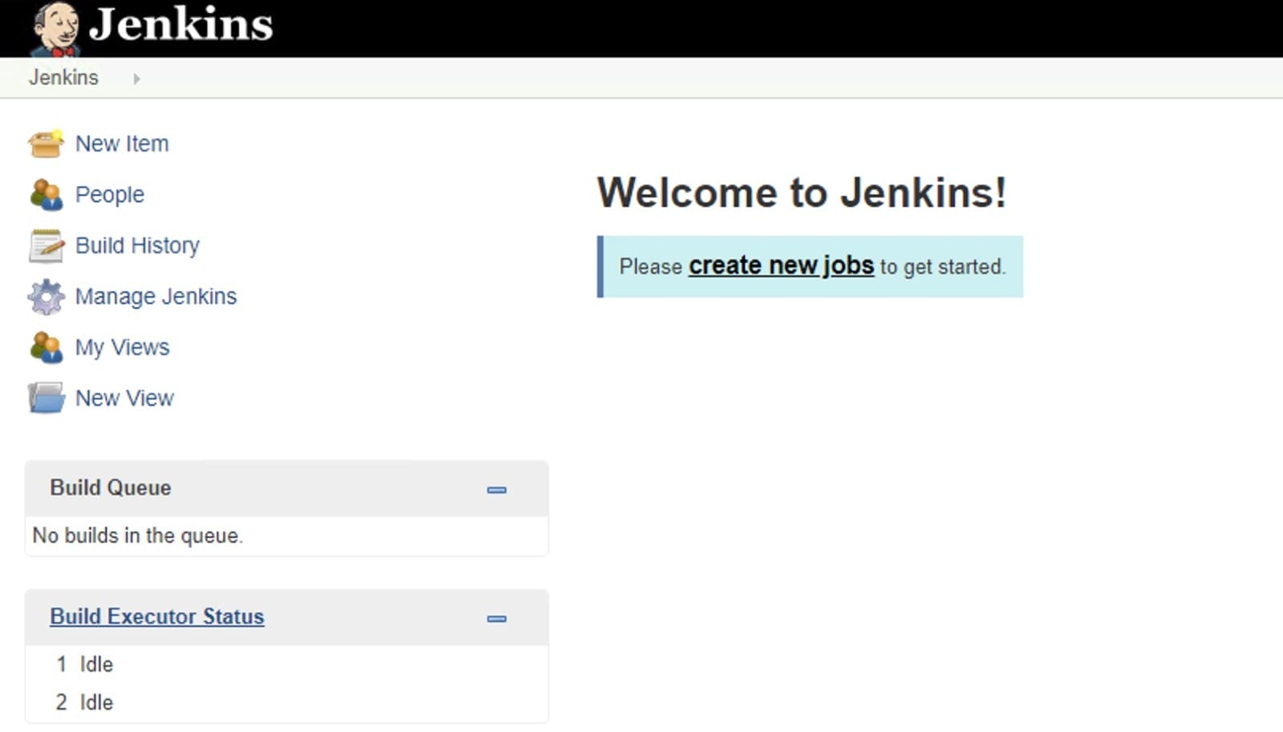Click the New View folder icon
1283x732 pixels.
tap(46, 398)
